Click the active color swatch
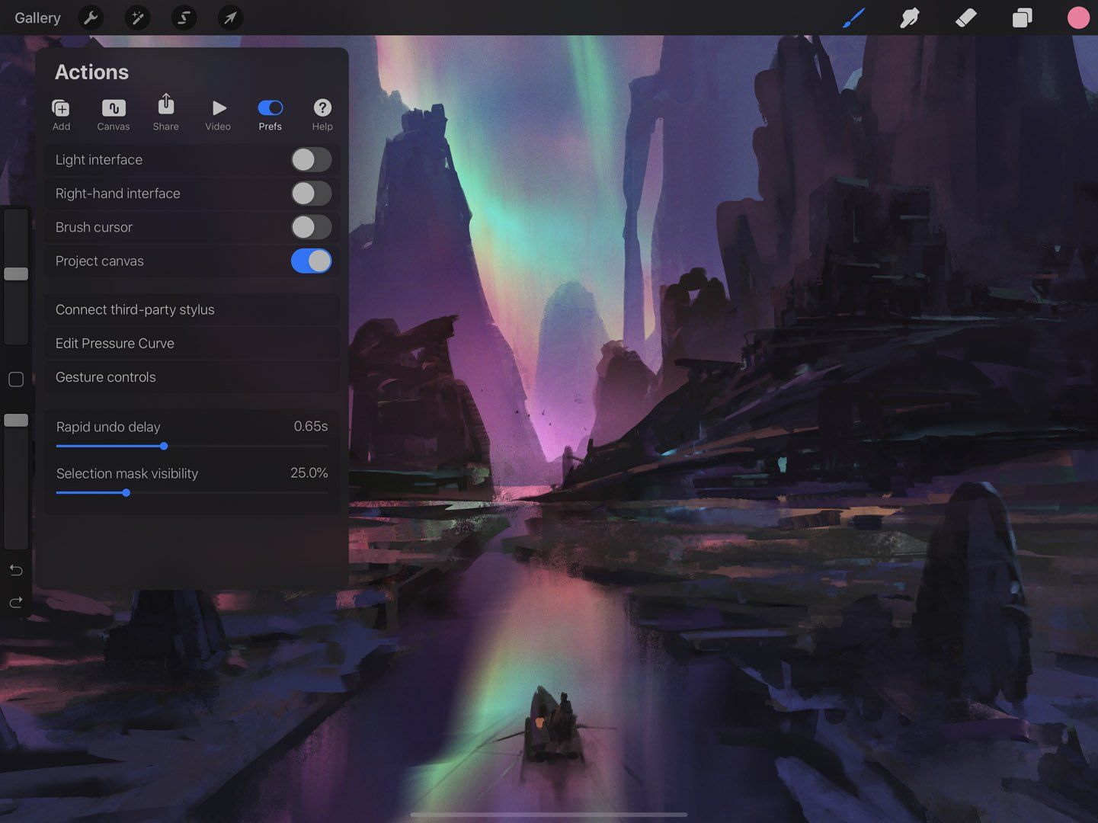The width and height of the screenshot is (1098, 823). coord(1078,18)
